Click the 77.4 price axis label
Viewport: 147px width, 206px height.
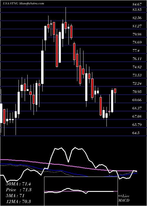pyautogui.click(x=136, y=51)
